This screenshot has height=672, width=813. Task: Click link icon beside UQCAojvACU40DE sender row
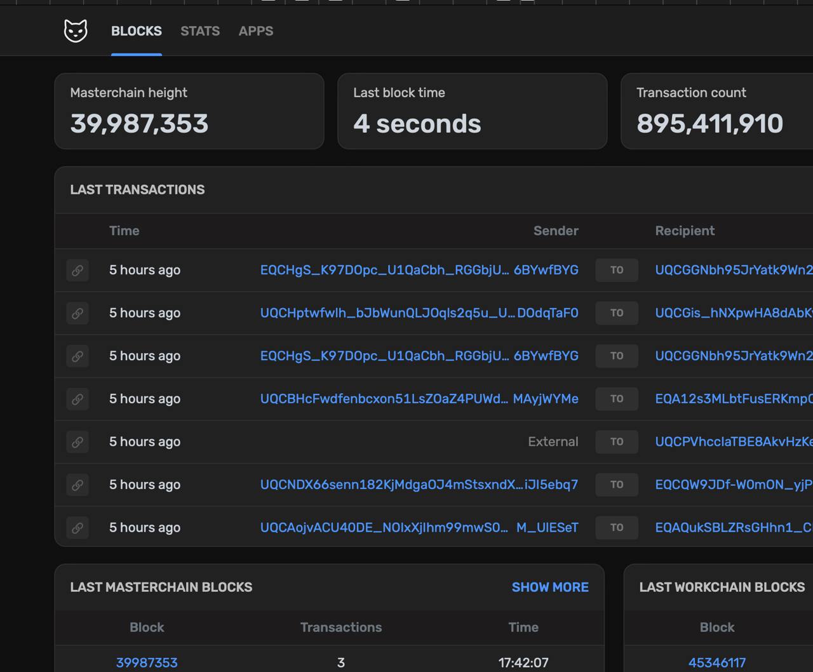tap(77, 527)
